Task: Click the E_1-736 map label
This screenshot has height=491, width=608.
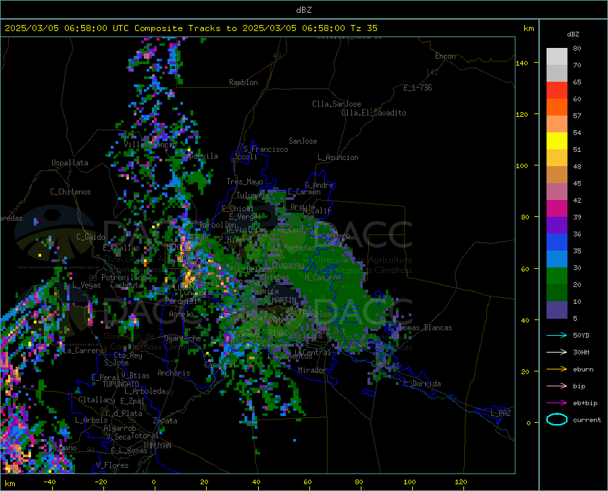Action: tap(417, 88)
